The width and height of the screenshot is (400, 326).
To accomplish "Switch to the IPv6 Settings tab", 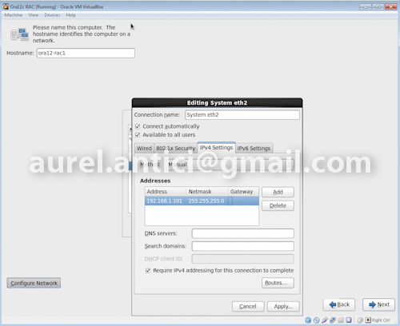I will click(254, 149).
